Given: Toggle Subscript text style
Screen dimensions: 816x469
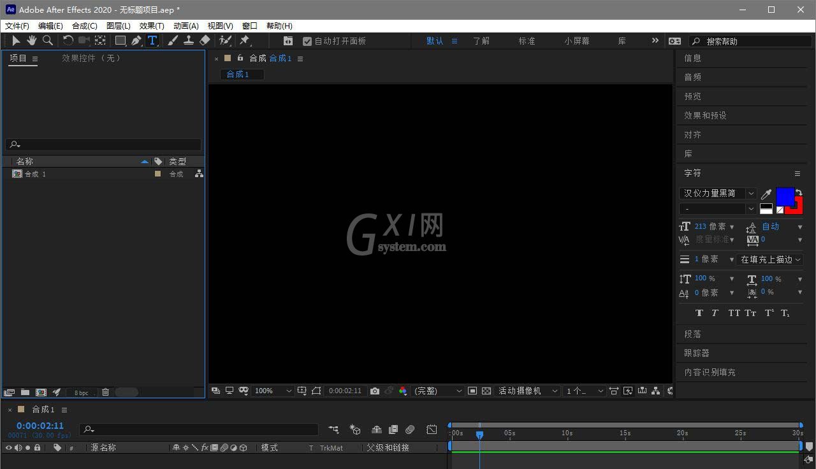Looking at the screenshot, I should (x=785, y=313).
